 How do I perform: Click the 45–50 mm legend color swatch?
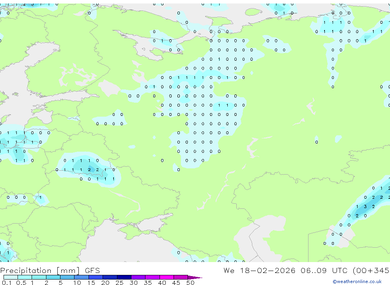tap(181, 277)
